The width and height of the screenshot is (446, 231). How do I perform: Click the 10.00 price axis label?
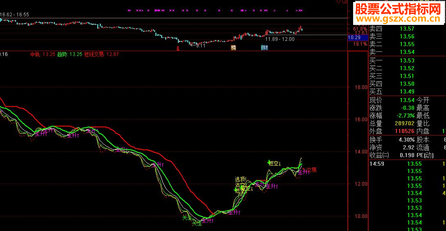point(361,216)
